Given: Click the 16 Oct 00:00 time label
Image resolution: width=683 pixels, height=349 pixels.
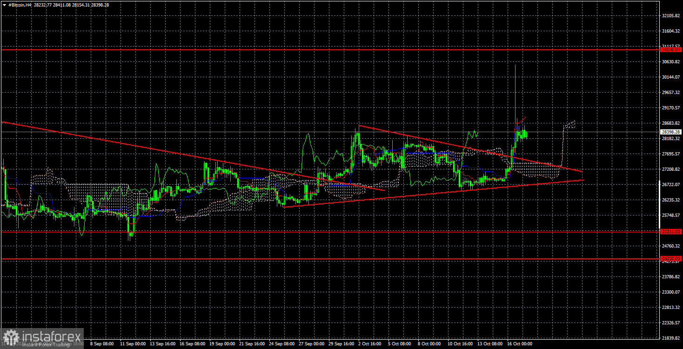Looking at the screenshot, I should (519, 344).
